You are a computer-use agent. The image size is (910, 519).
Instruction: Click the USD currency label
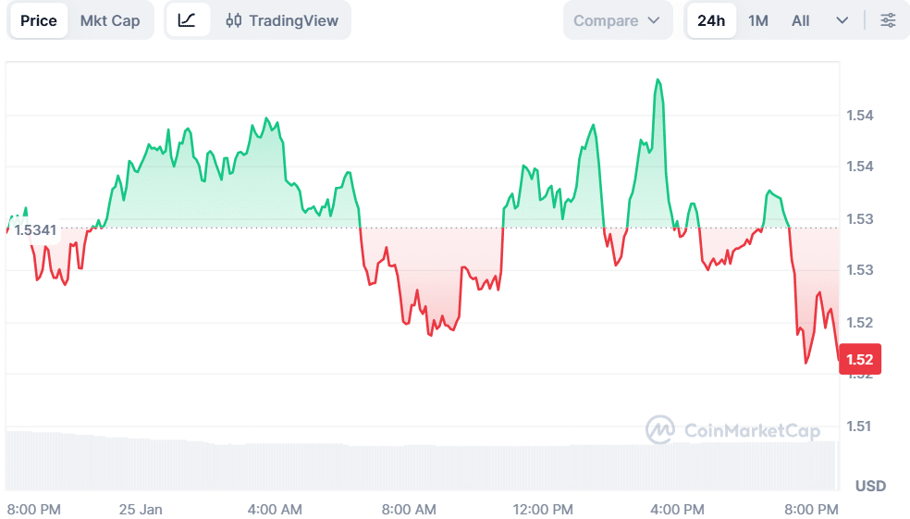tap(870, 486)
